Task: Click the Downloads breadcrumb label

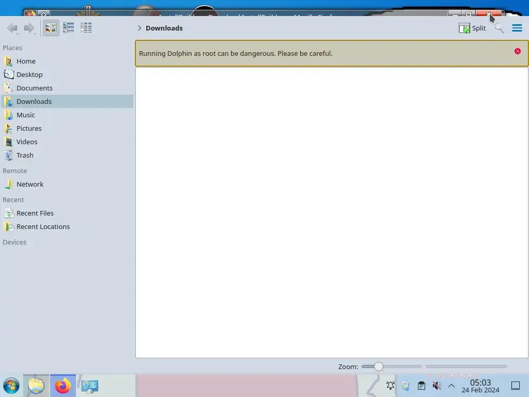Action: click(164, 28)
